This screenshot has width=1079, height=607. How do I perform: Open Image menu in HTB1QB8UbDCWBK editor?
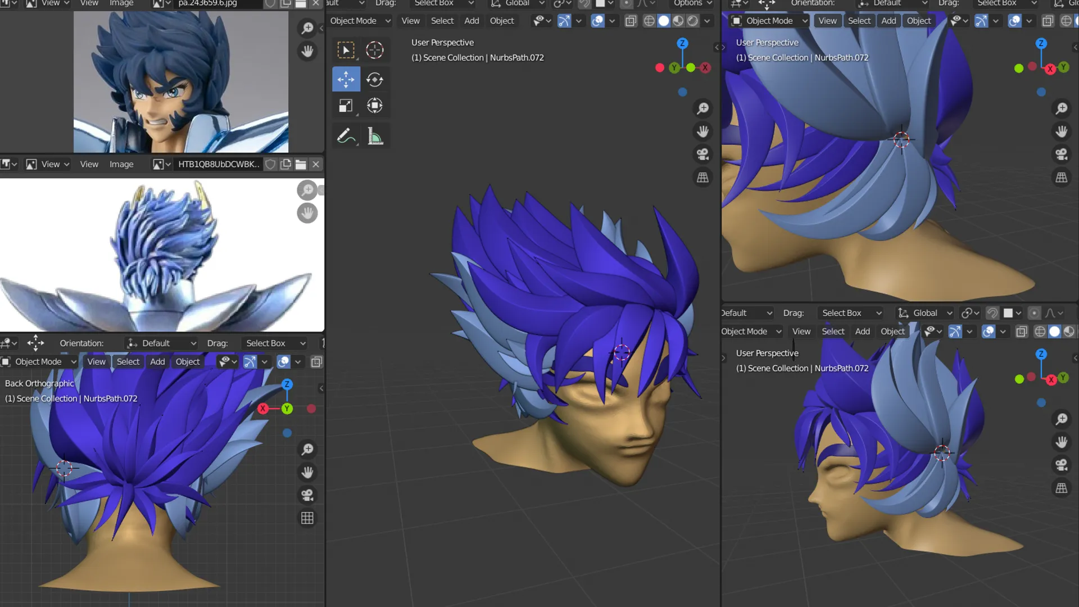coord(121,164)
